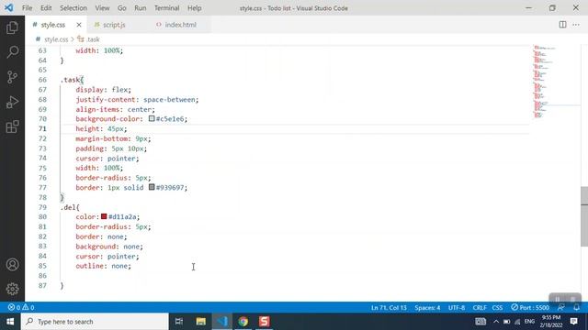
Task: Open the Run menu
Action: [x=141, y=8]
